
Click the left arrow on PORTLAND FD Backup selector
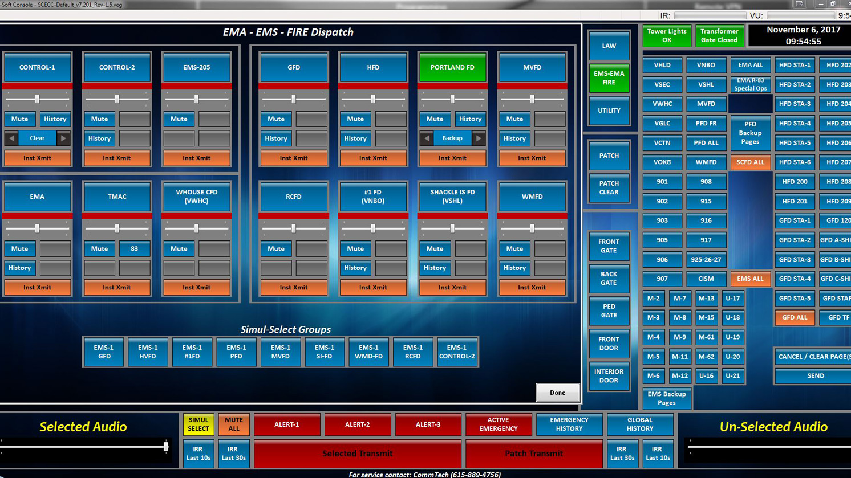pyautogui.click(x=426, y=138)
